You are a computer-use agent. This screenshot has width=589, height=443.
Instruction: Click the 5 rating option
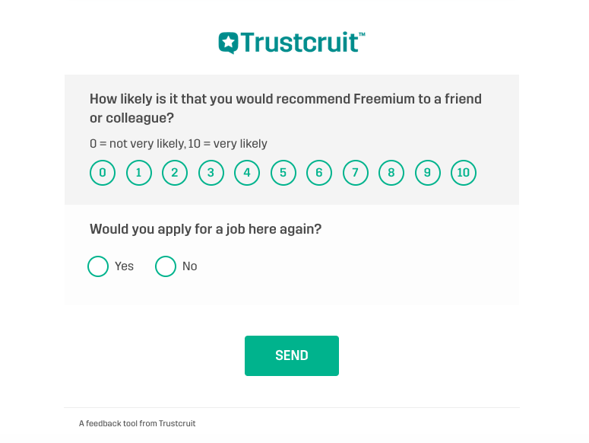coord(283,173)
